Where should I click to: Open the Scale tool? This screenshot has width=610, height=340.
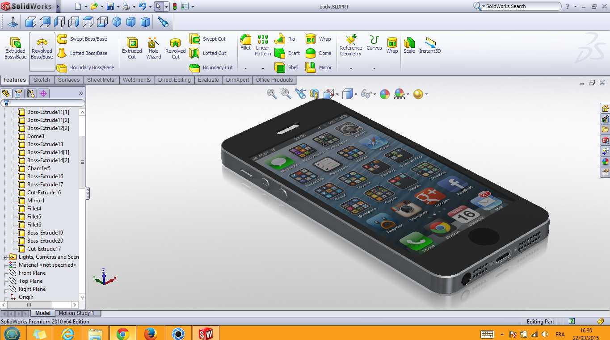409,45
